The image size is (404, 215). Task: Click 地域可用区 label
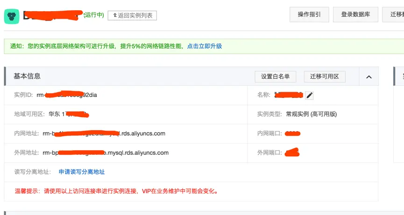[29, 114]
